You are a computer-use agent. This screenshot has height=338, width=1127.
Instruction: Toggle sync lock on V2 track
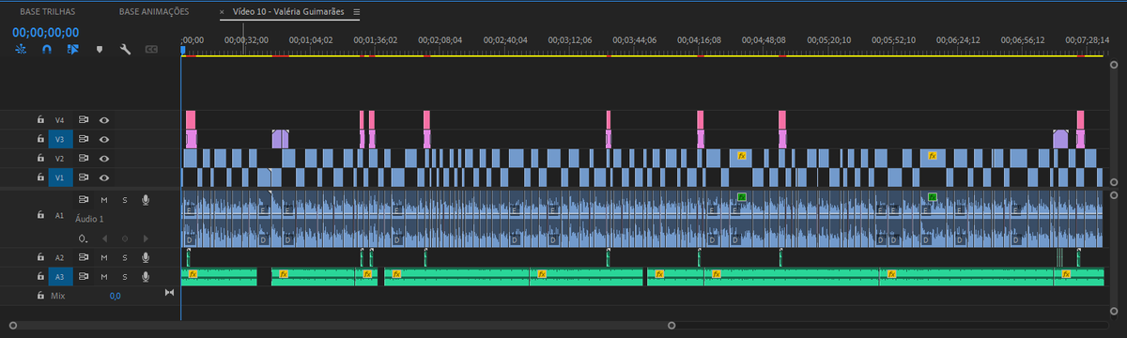(84, 158)
